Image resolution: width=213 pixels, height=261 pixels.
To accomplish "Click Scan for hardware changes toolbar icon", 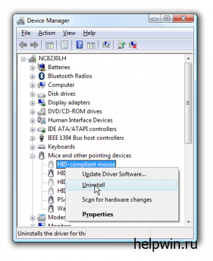I will click(x=106, y=45).
